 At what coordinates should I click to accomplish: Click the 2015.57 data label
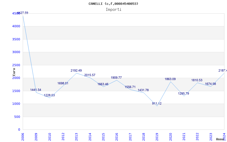point(90,75)
